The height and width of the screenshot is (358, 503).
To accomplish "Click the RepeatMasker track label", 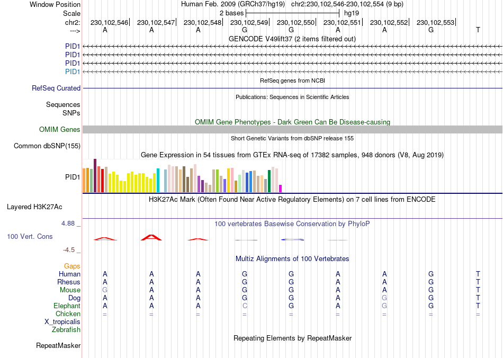I will click(58, 345).
